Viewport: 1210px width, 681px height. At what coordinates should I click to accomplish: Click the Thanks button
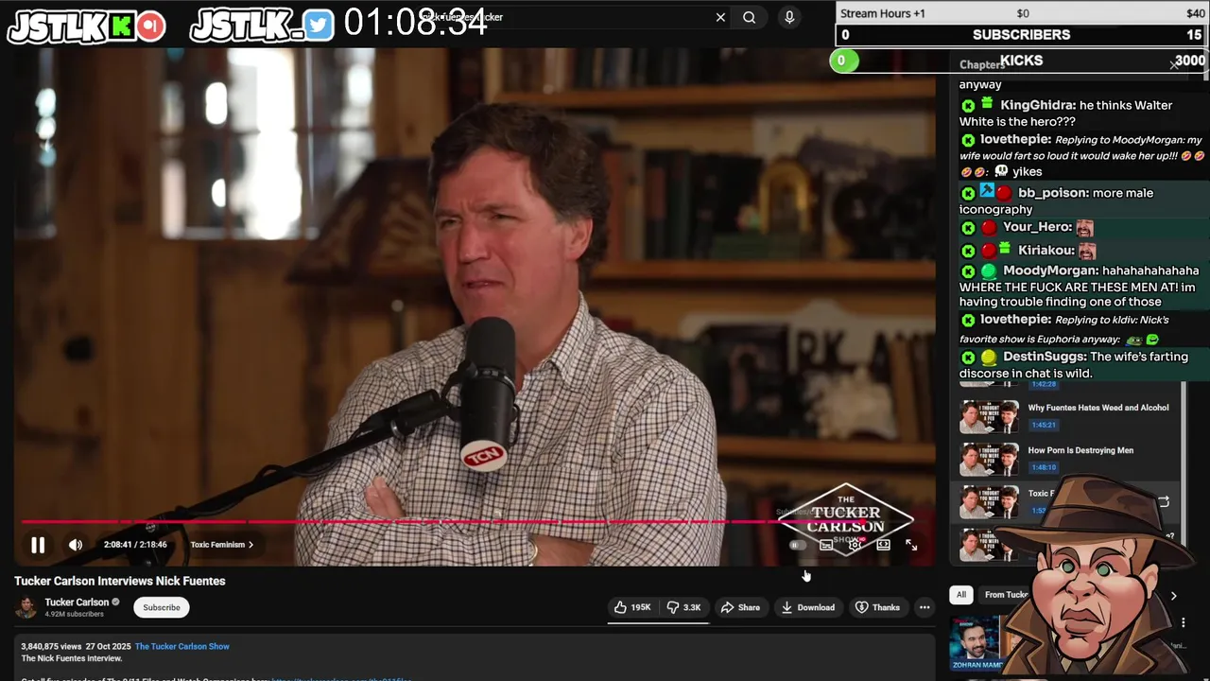[877, 607]
